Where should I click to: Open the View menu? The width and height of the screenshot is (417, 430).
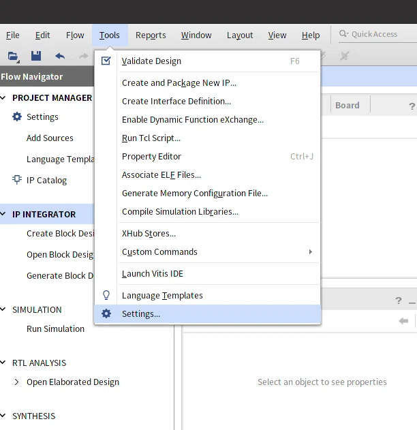tap(277, 35)
